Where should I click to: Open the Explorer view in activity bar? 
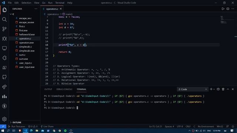tap(4, 10)
